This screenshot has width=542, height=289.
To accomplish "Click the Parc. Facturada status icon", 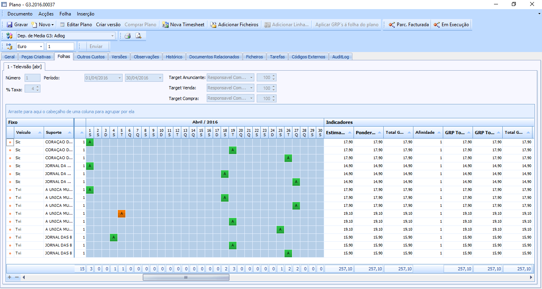I will (392, 25).
